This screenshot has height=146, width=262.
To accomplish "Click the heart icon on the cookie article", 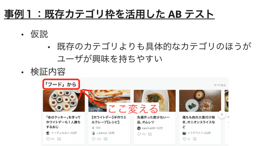I will (48, 139).
